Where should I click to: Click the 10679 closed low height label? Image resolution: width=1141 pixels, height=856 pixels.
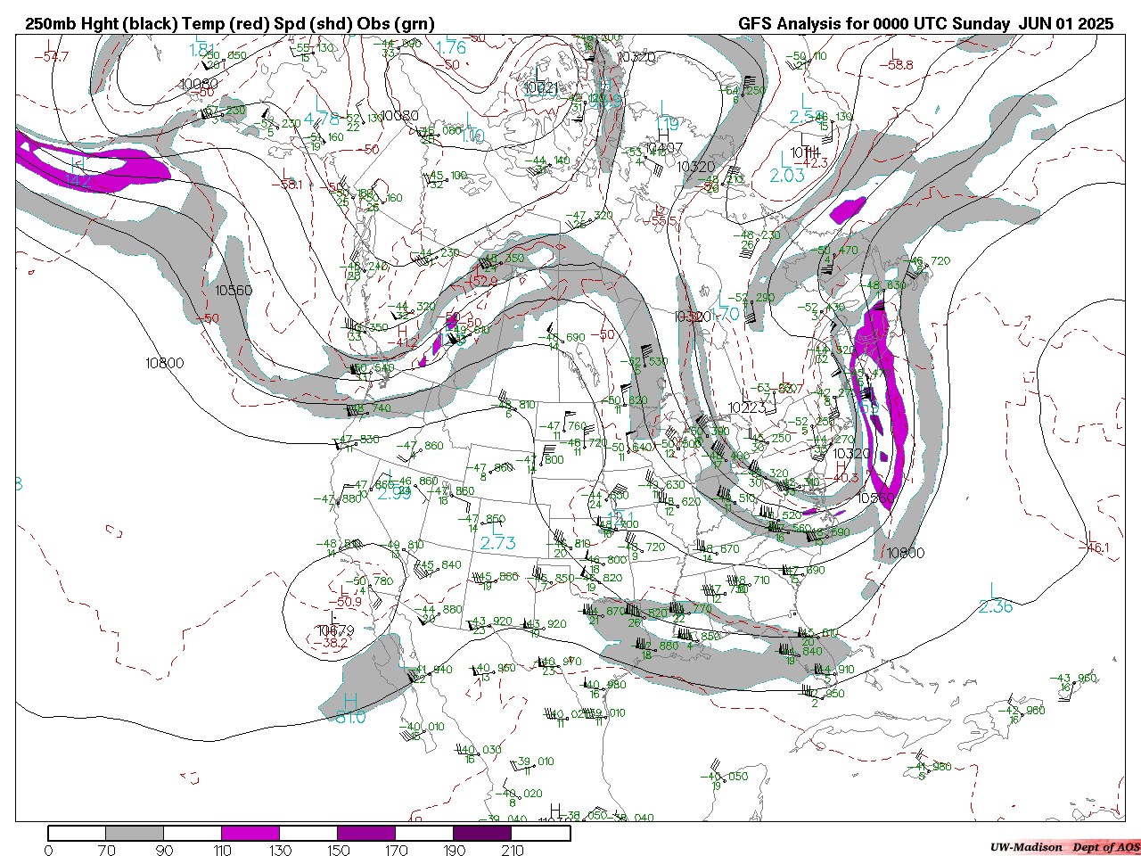click(x=335, y=630)
